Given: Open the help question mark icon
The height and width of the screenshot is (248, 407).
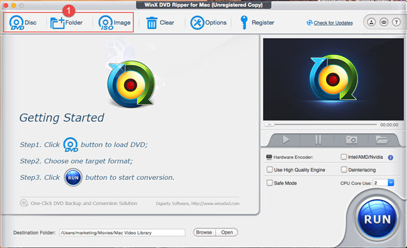Looking at the screenshot, I should [x=396, y=22].
